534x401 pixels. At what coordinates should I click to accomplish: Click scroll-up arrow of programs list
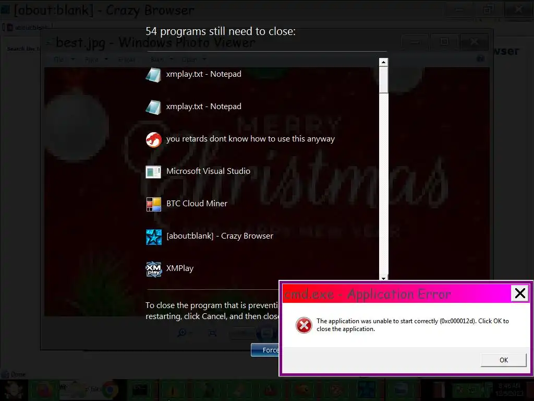click(383, 62)
